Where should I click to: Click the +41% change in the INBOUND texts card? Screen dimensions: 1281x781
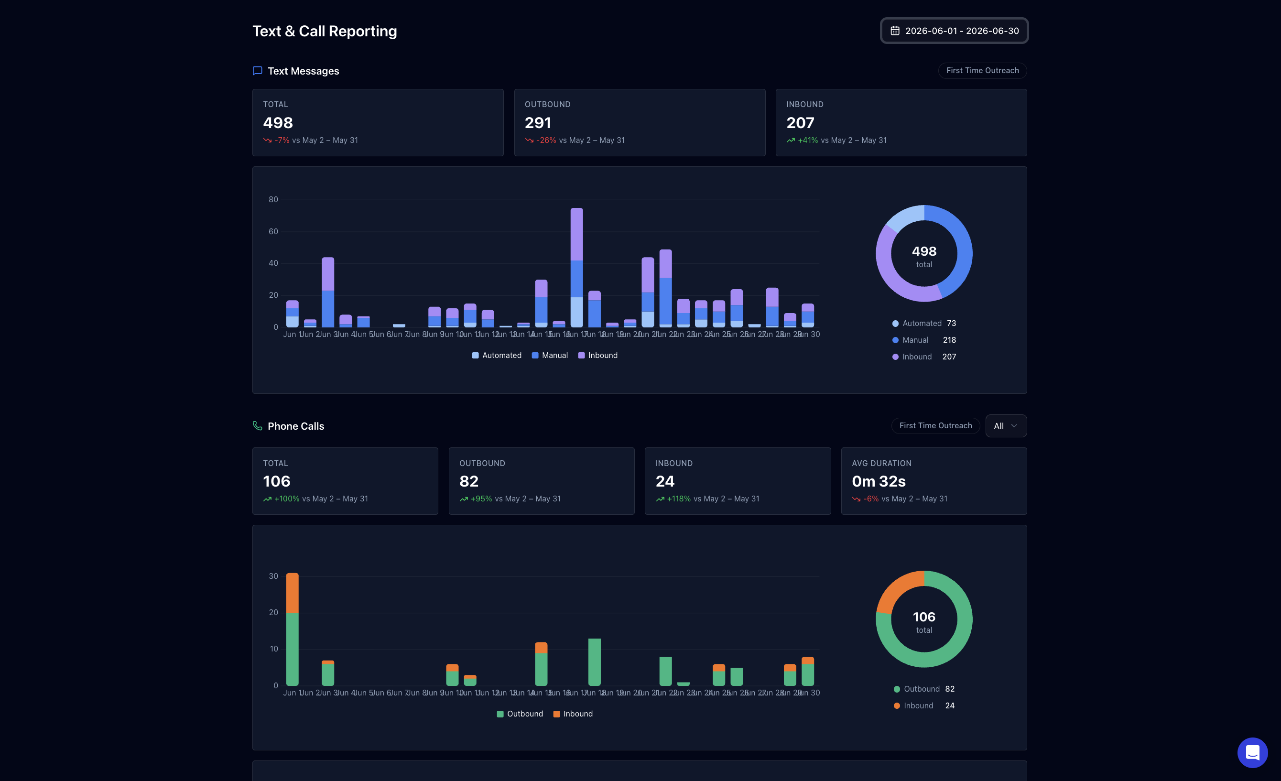pos(808,141)
